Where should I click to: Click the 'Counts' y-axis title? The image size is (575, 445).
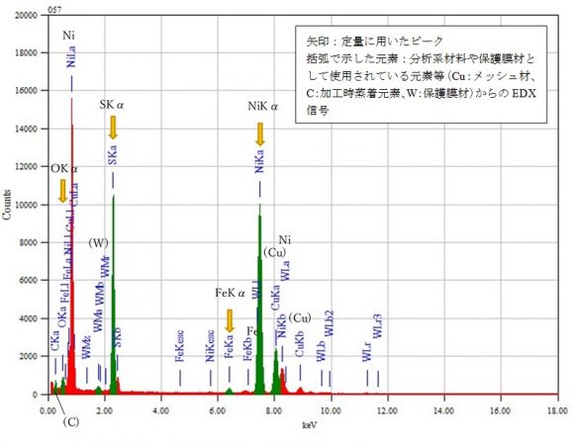[x=7, y=205]
